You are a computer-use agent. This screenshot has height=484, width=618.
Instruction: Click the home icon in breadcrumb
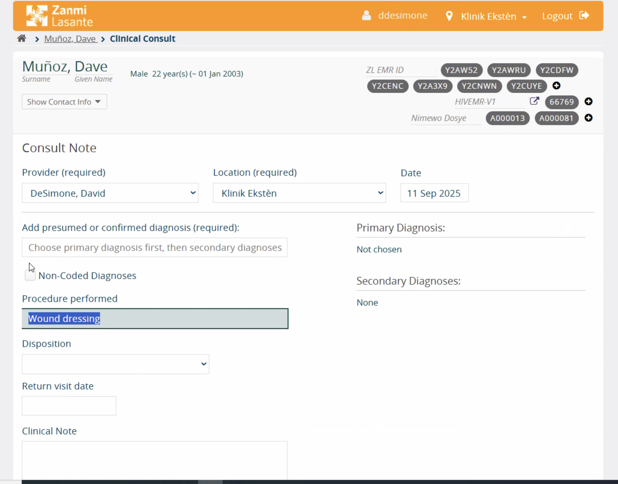21,39
